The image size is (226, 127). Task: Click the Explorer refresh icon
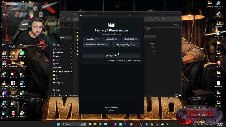pos(69,19)
